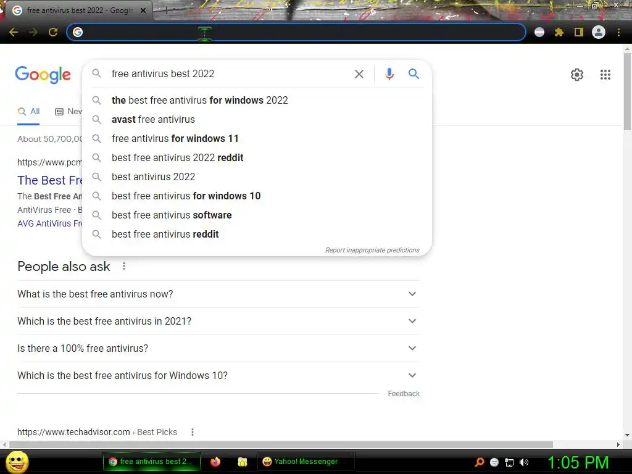The width and height of the screenshot is (632, 474).
Task: Click the orange search tray icon
Action: [x=479, y=462]
